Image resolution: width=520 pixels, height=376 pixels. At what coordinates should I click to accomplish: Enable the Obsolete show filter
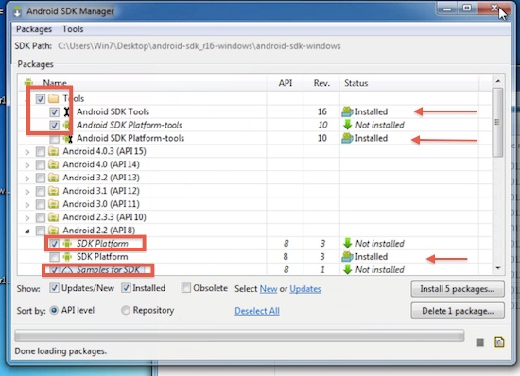[x=186, y=288]
